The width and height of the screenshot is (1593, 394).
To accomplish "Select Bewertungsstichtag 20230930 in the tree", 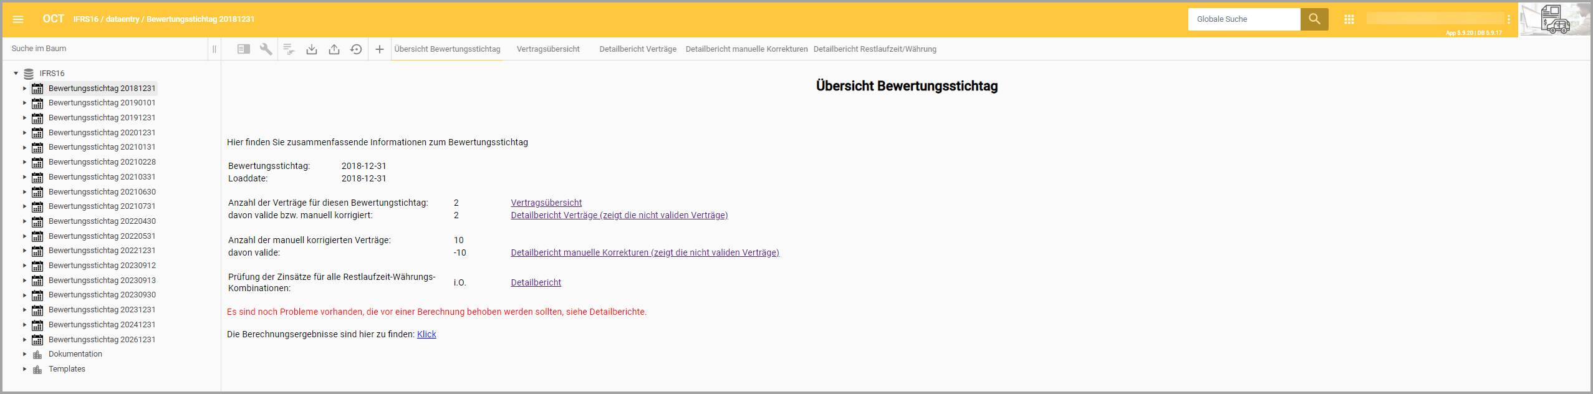I will pyautogui.click(x=102, y=295).
